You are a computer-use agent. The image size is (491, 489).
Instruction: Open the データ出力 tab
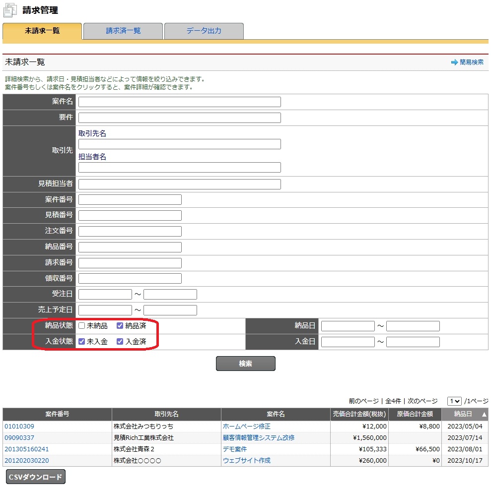tap(204, 31)
